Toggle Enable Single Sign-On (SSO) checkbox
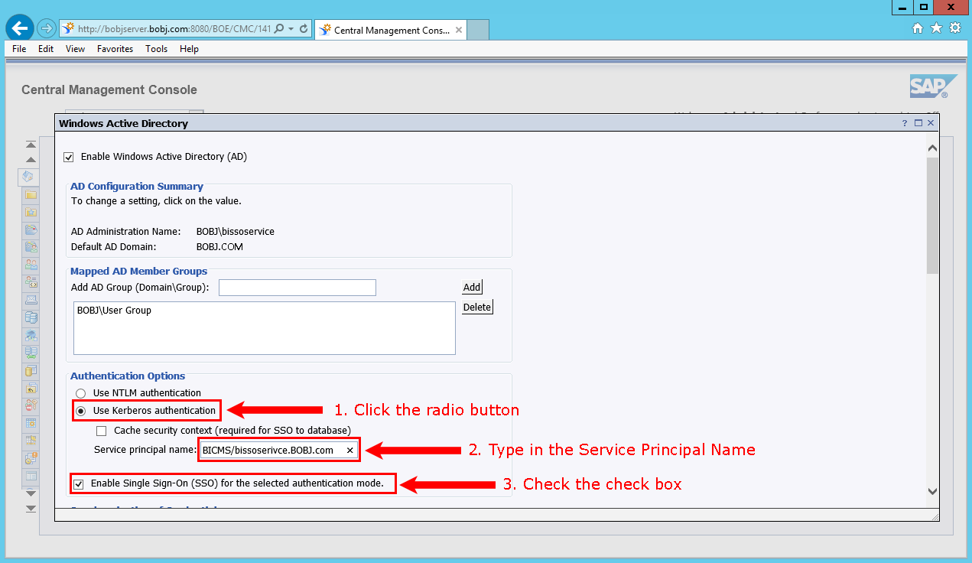The height and width of the screenshot is (563, 972). (x=79, y=484)
